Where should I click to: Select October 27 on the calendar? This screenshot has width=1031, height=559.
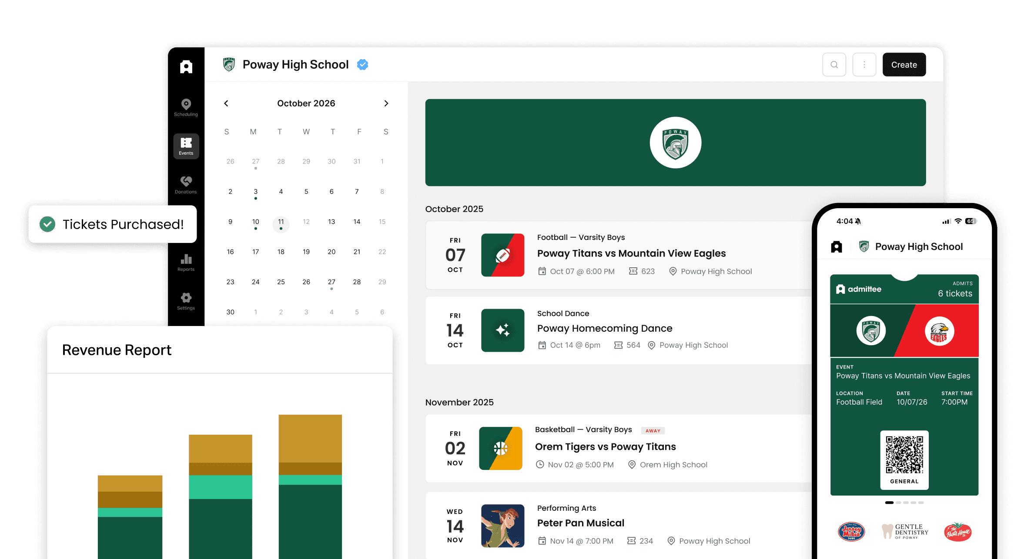331,282
